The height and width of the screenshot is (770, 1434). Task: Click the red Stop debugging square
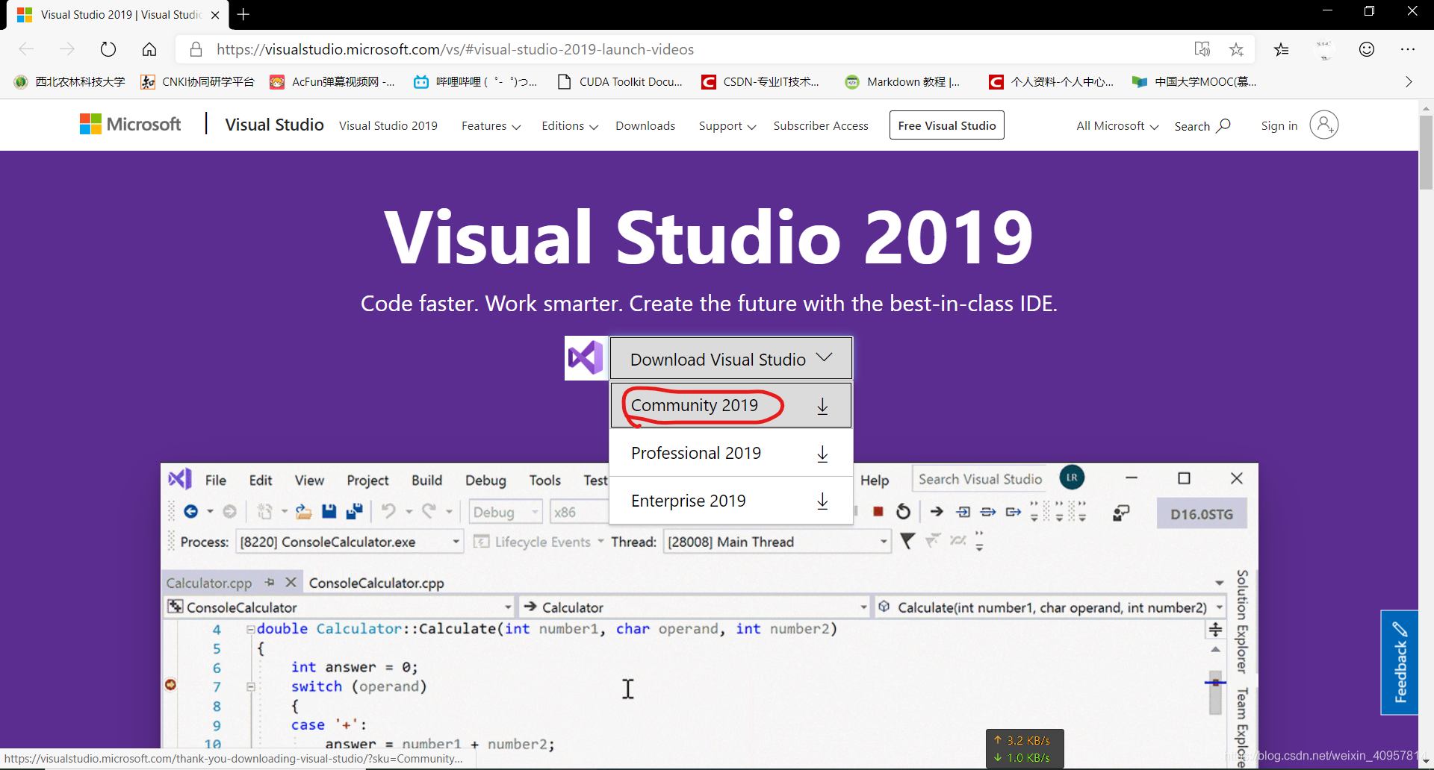878,512
